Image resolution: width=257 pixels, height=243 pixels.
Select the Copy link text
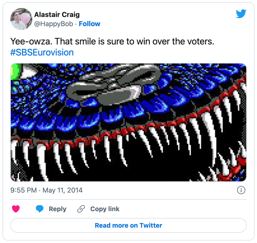click(x=105, y=209)
